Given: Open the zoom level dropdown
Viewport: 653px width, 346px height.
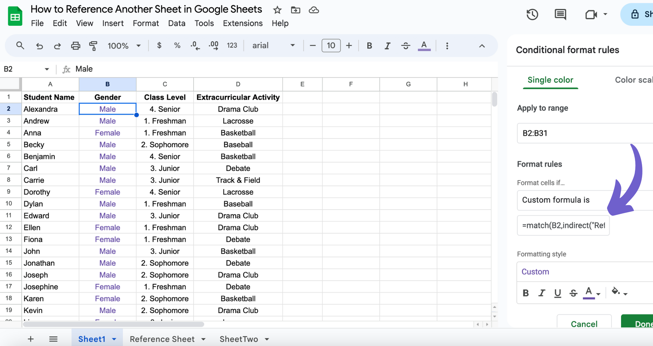Looking at the screenshot, I should (x=124, y=45).
